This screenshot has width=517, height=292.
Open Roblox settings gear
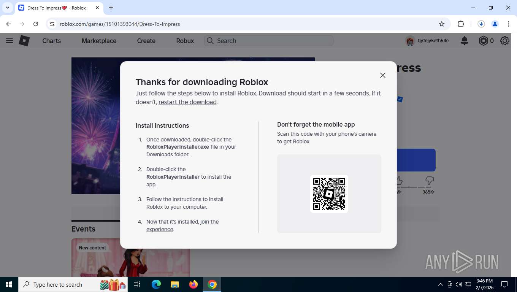click(x=505, y=41)
